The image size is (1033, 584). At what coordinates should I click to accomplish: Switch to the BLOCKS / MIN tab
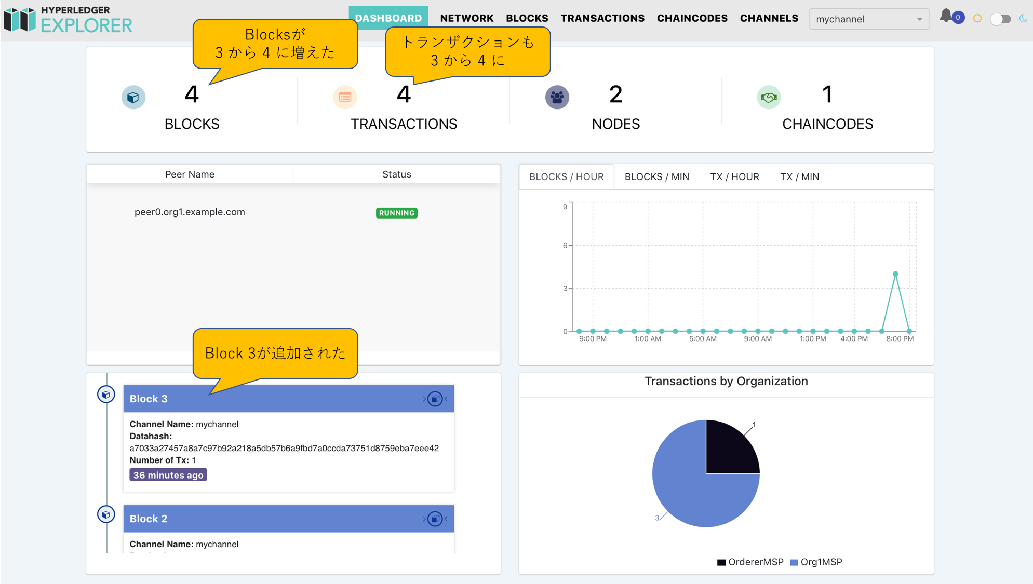click(656, 176)
